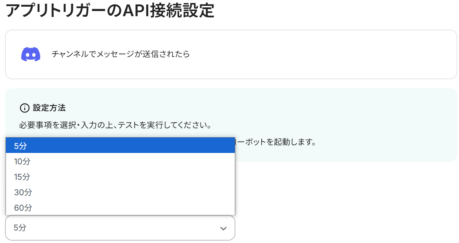459x243 pixels.
Task: Click the Discord logo icon
Action: point(31,54)
